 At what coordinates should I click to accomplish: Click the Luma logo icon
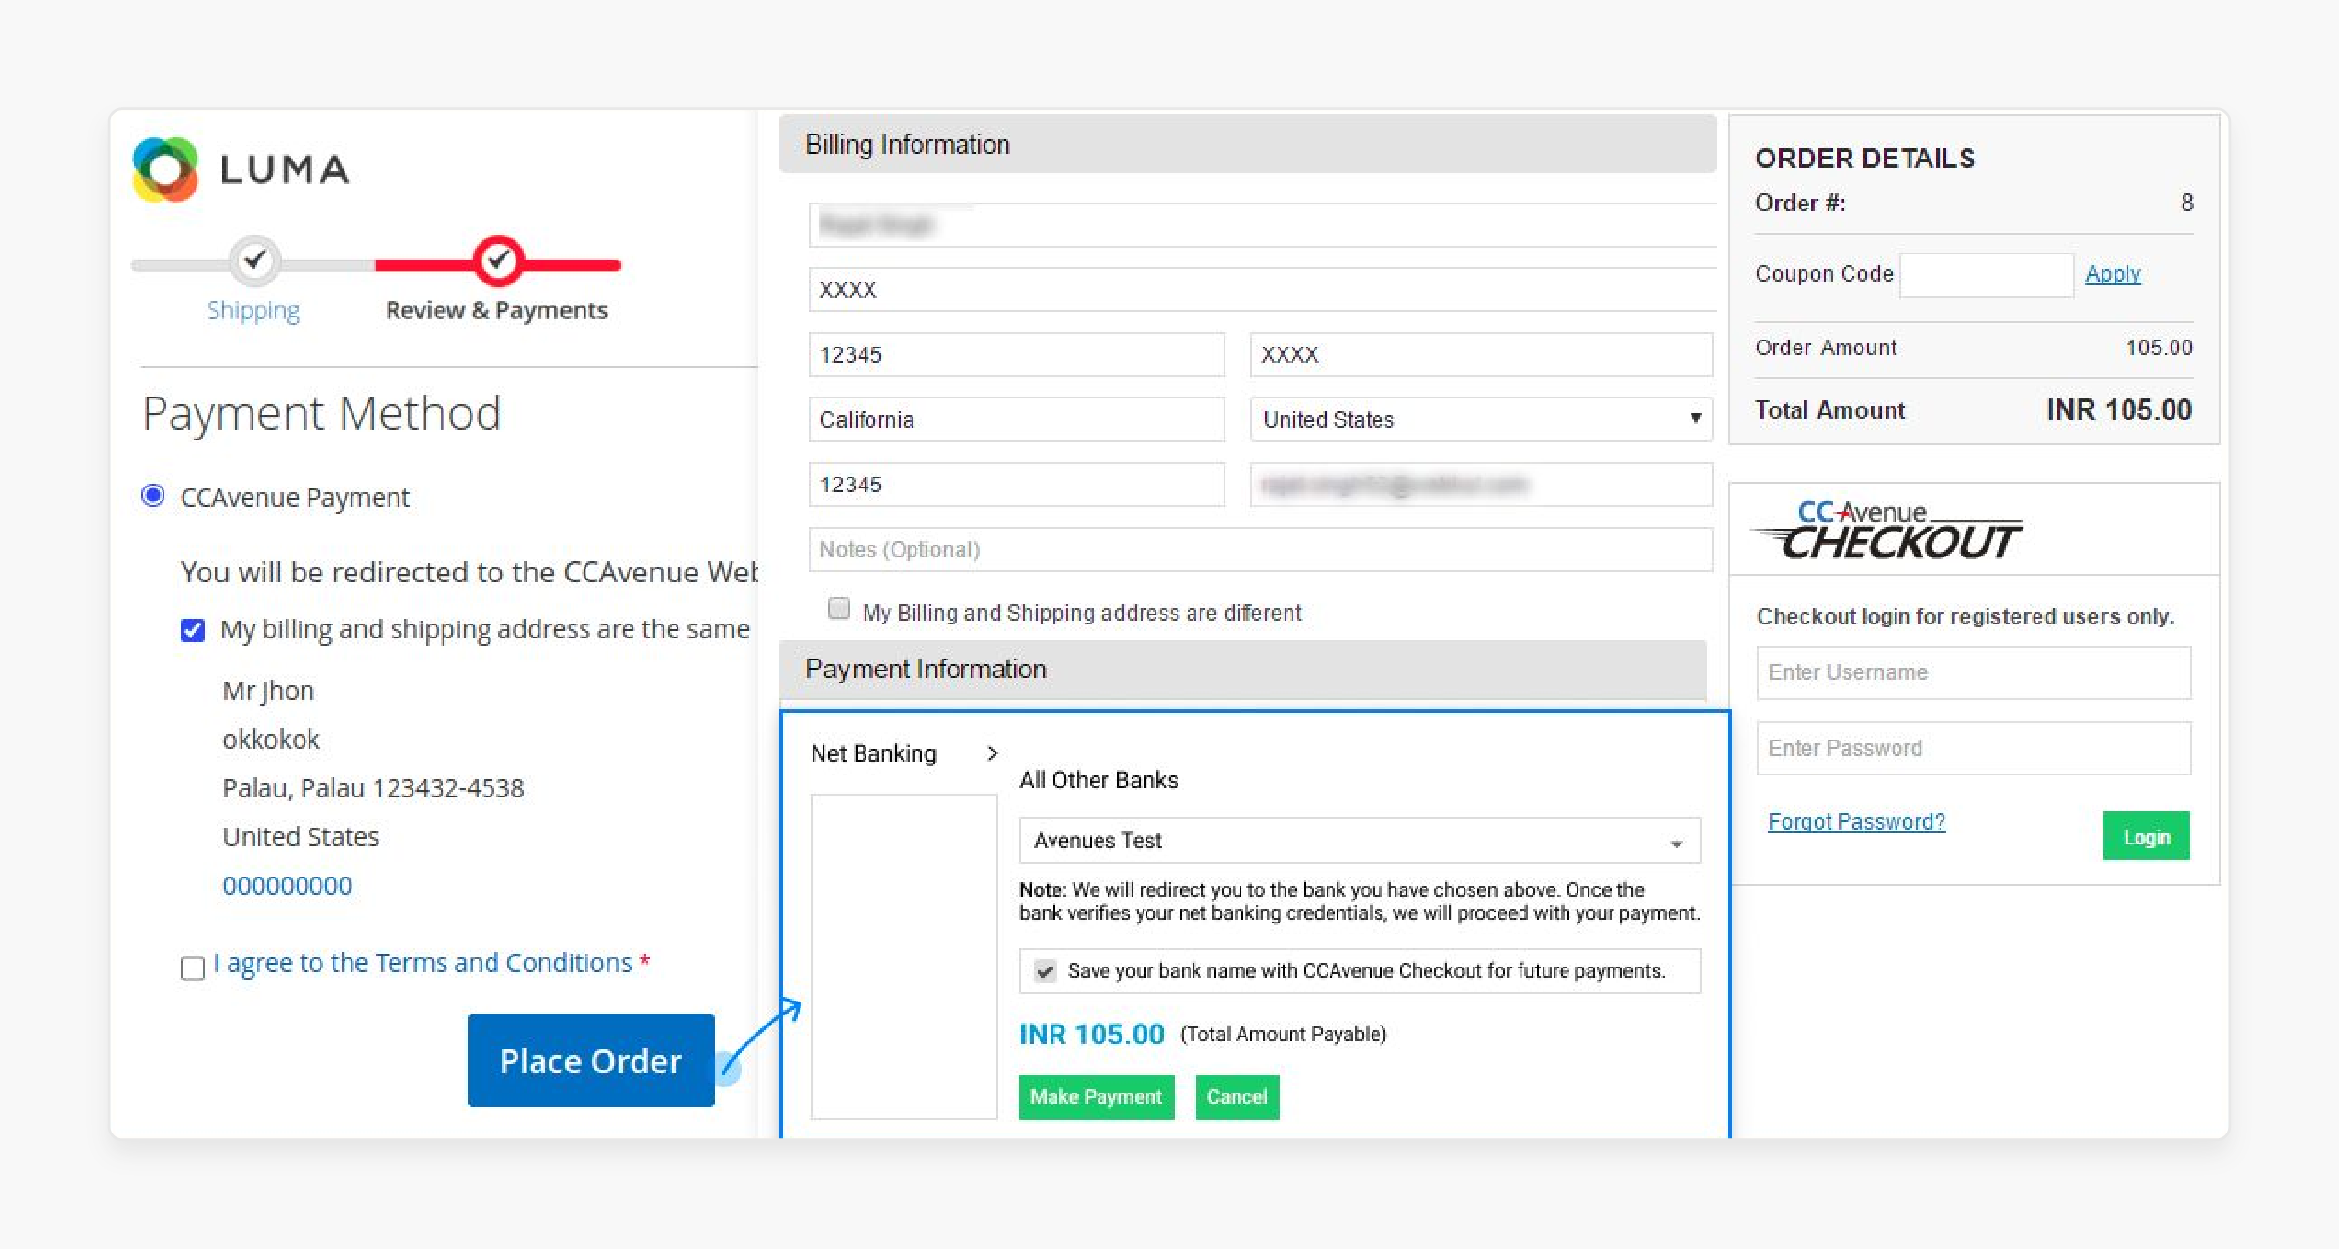pyautogui.click(x=165, y=169)
